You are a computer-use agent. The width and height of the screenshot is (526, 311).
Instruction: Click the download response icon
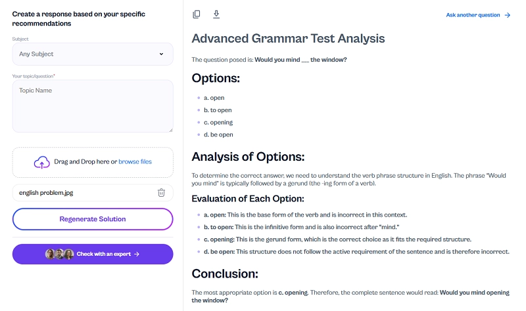coord(216,14)
